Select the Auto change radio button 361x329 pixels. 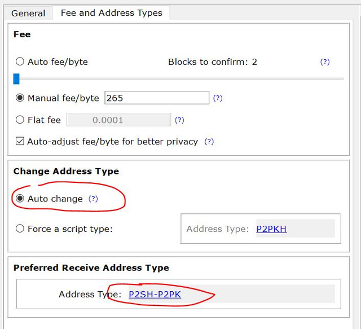[x=20, y=199]
